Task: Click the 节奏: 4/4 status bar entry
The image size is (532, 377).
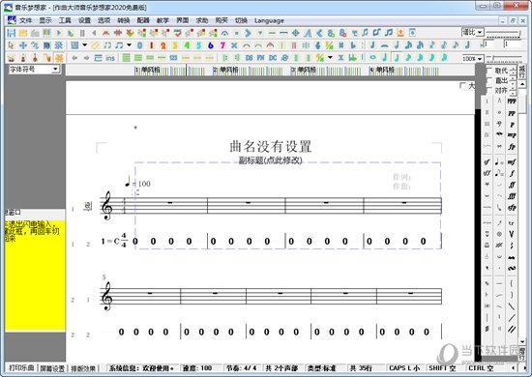Action: [x=241, y=368]
